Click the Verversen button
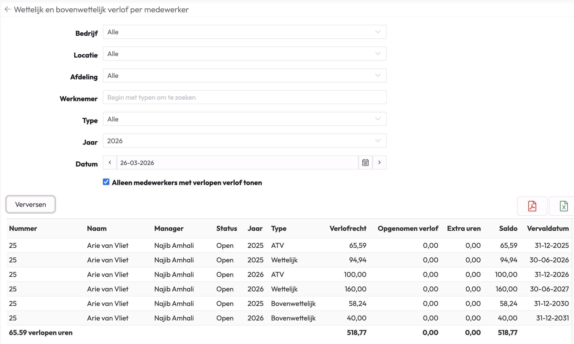 pos(31,205)
